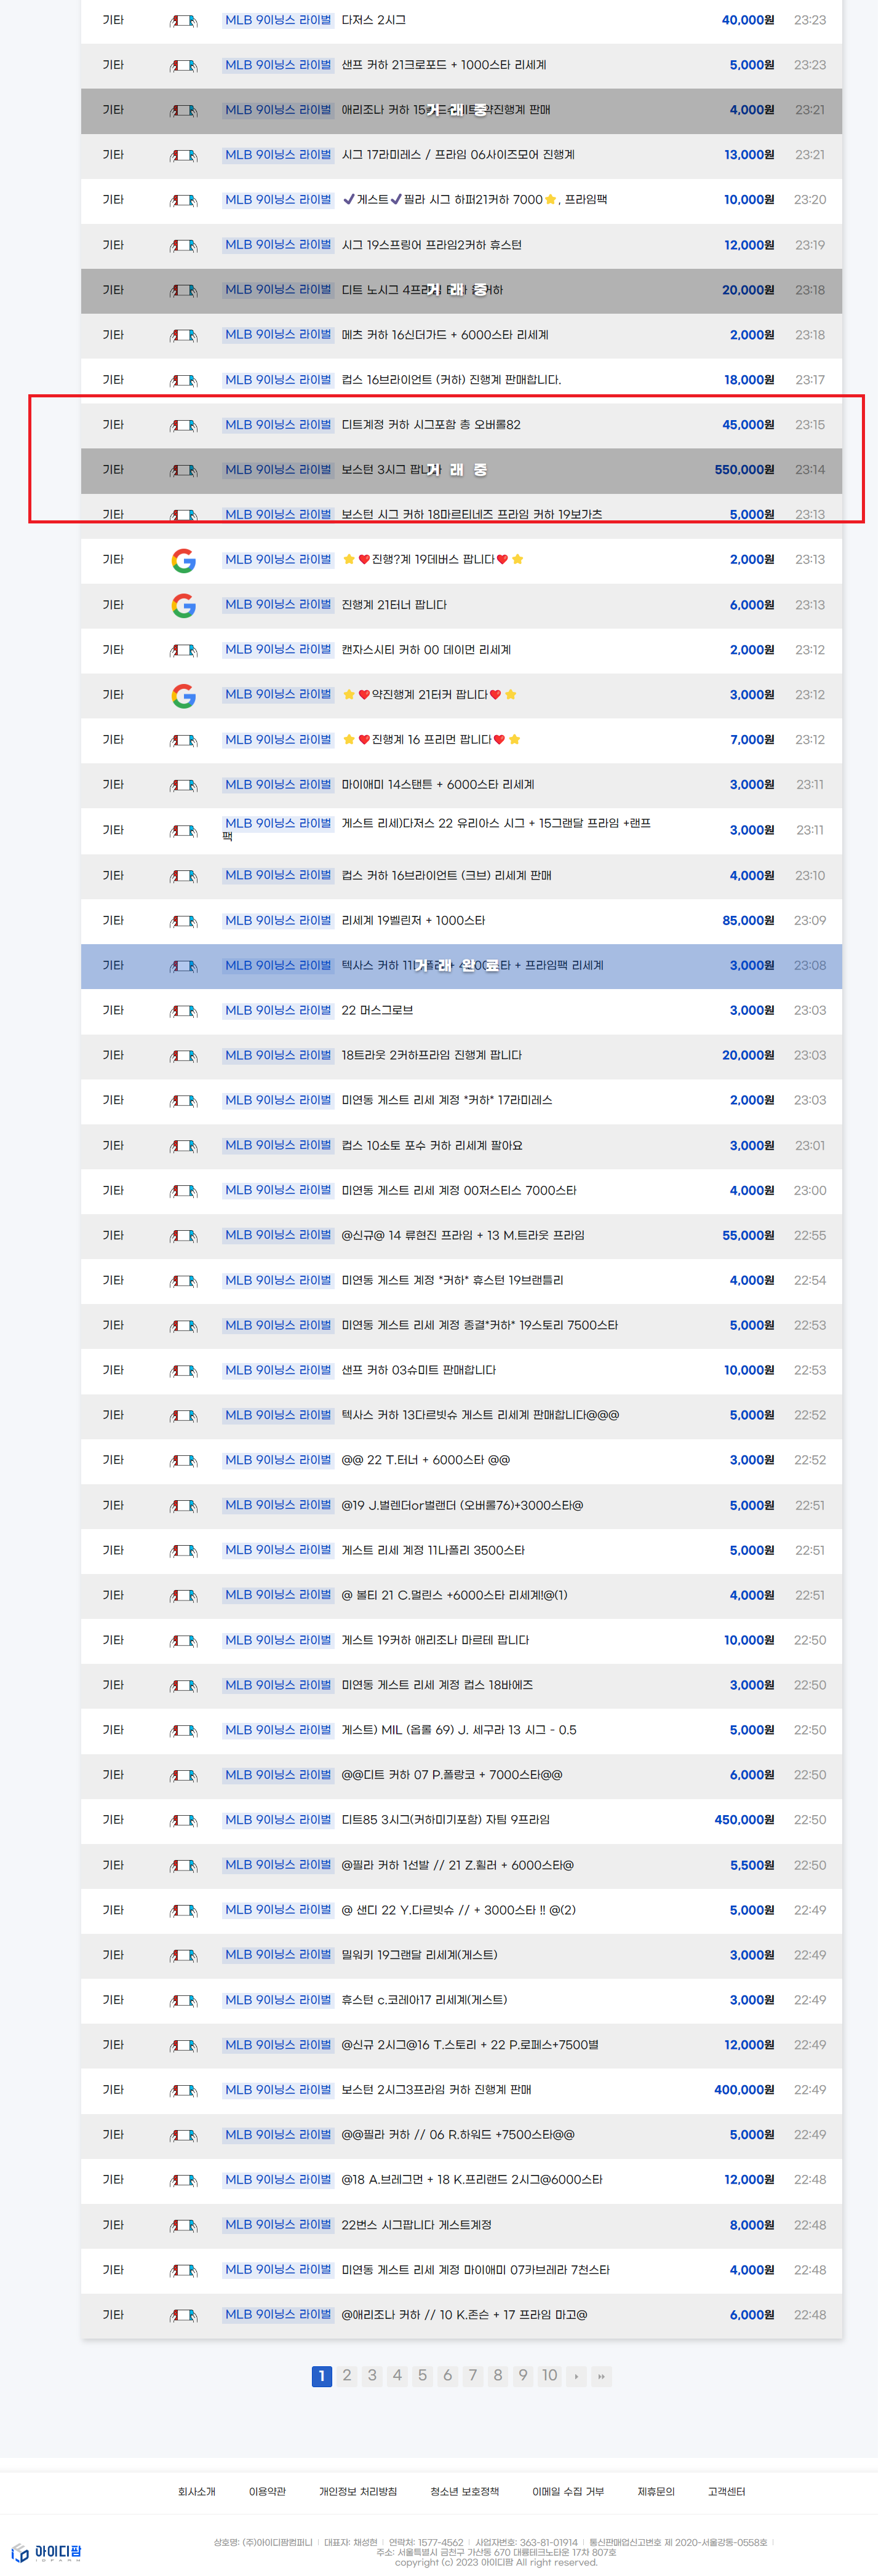
Task: Click Google icon beside 진행?계 19데버스 listing
Action: 183,560
